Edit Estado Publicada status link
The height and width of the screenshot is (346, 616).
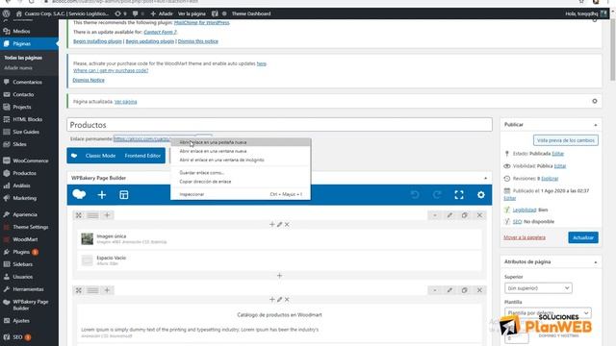(558, 154)
